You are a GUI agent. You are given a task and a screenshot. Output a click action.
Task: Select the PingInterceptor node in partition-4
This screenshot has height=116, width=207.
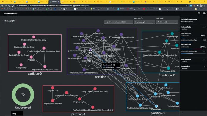pyautogui.click(x=79, y=99)
